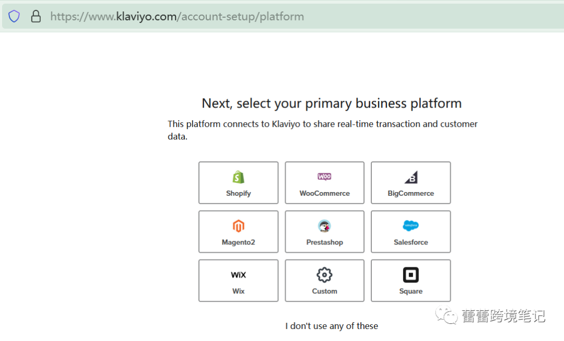Click the "This platform connects to Klaviyo" description
Image resolution: width=564 pixels, height=341 pixels.
323,130
